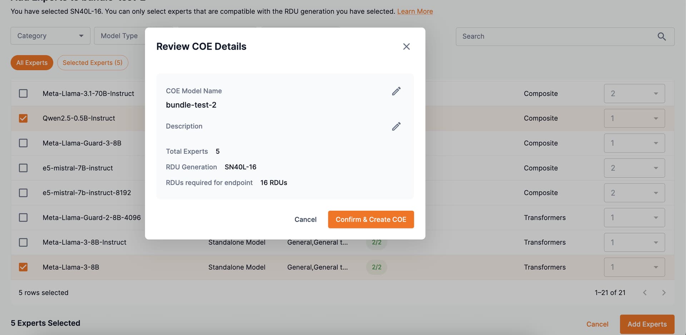Click the bundle-test-2 model name value
Image resolution: width=686 pixels, height=335 pixels.
(x=191, y=105)
